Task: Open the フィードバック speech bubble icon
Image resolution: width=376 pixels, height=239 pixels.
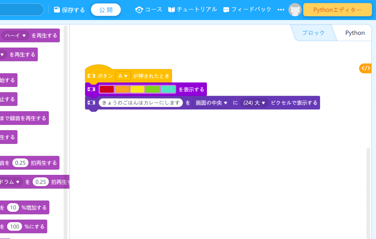Action: pyautogui.click(x=226, y=9)
